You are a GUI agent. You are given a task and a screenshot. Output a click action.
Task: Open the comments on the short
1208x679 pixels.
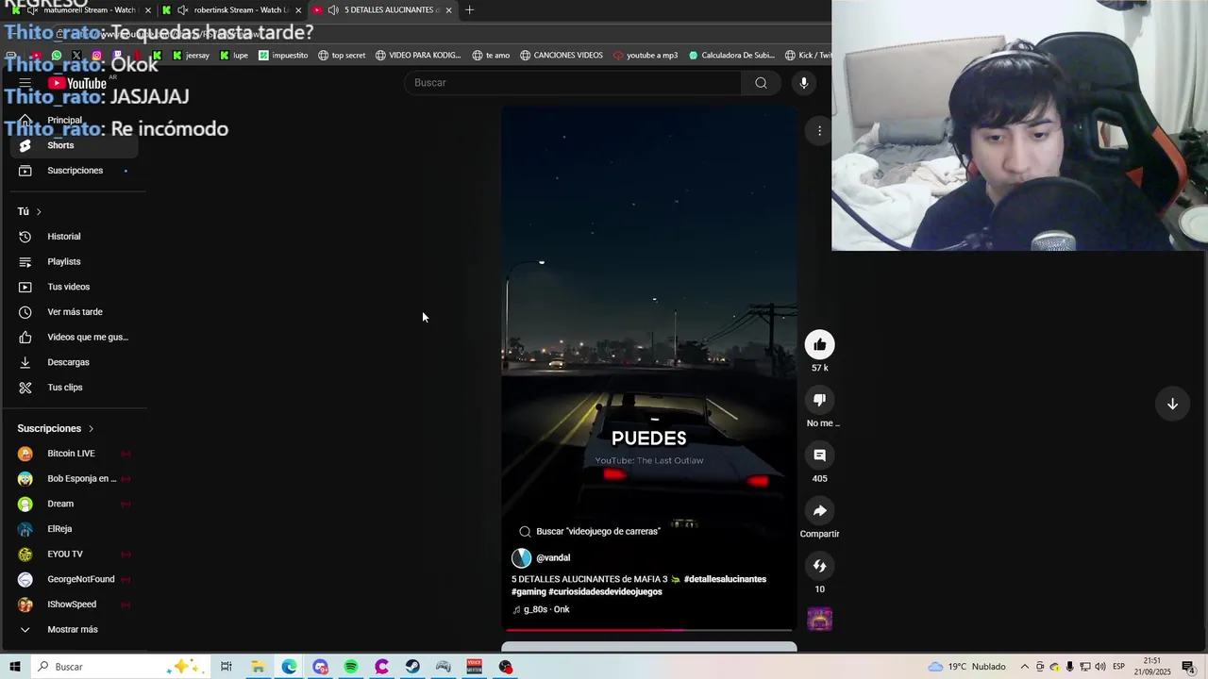point(819,455)
